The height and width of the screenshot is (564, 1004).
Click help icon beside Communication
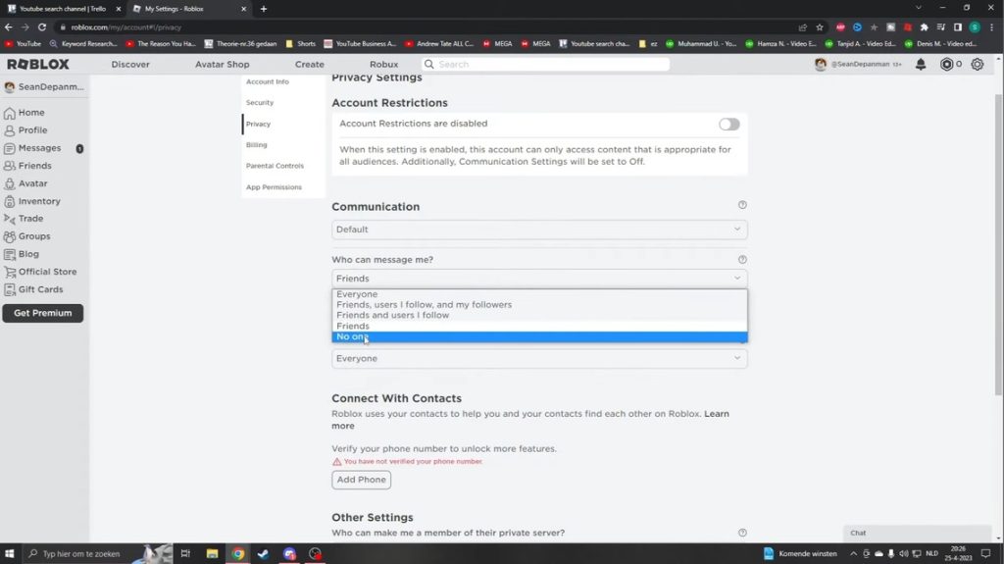point(742,205)
